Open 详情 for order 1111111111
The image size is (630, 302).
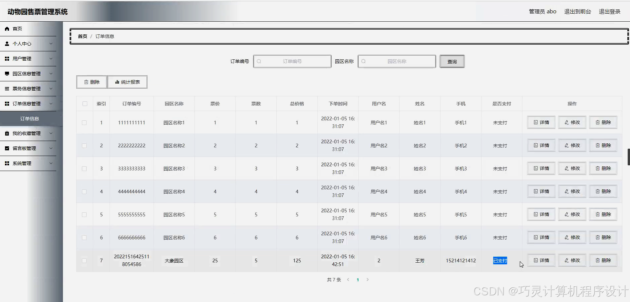pos(541,122)
